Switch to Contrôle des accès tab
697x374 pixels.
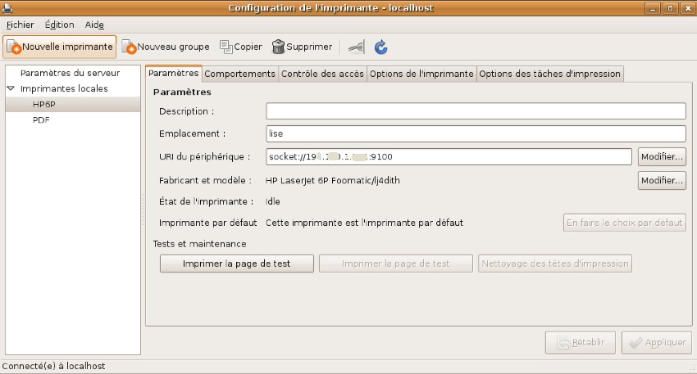pyautogui.click(x=322, y=74)
